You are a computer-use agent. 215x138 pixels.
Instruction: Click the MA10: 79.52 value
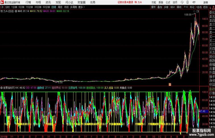tap(36, 11)
